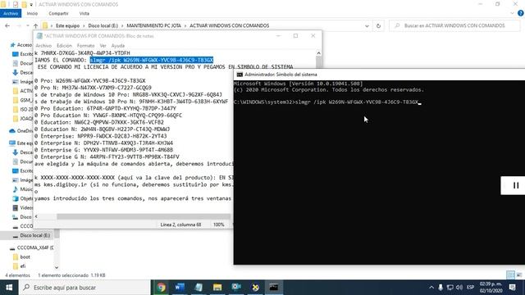This screenshot has height=295, width=525.
Task: Click the 'Pro N: MH37W-N47XK' key line
Action: [93, 88]
